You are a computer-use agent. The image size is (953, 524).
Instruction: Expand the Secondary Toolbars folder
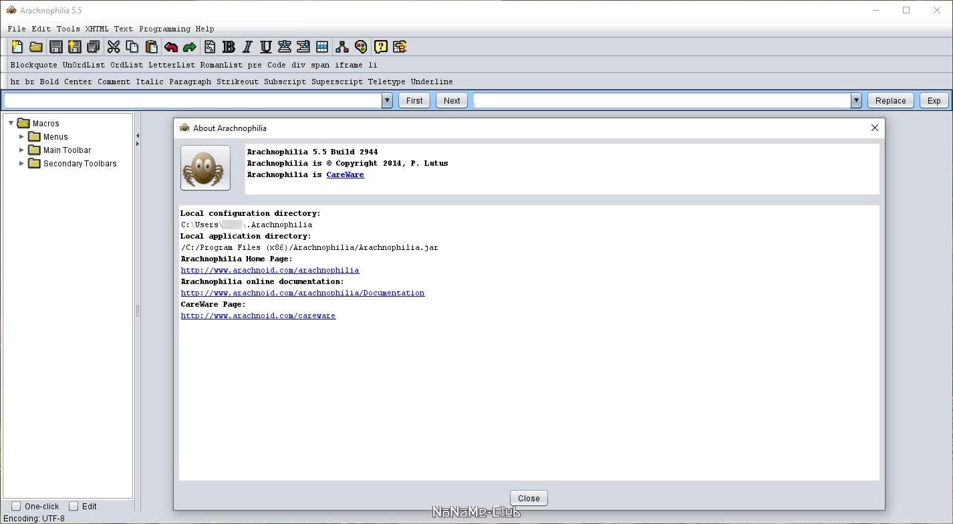click(x=21, y=163)
